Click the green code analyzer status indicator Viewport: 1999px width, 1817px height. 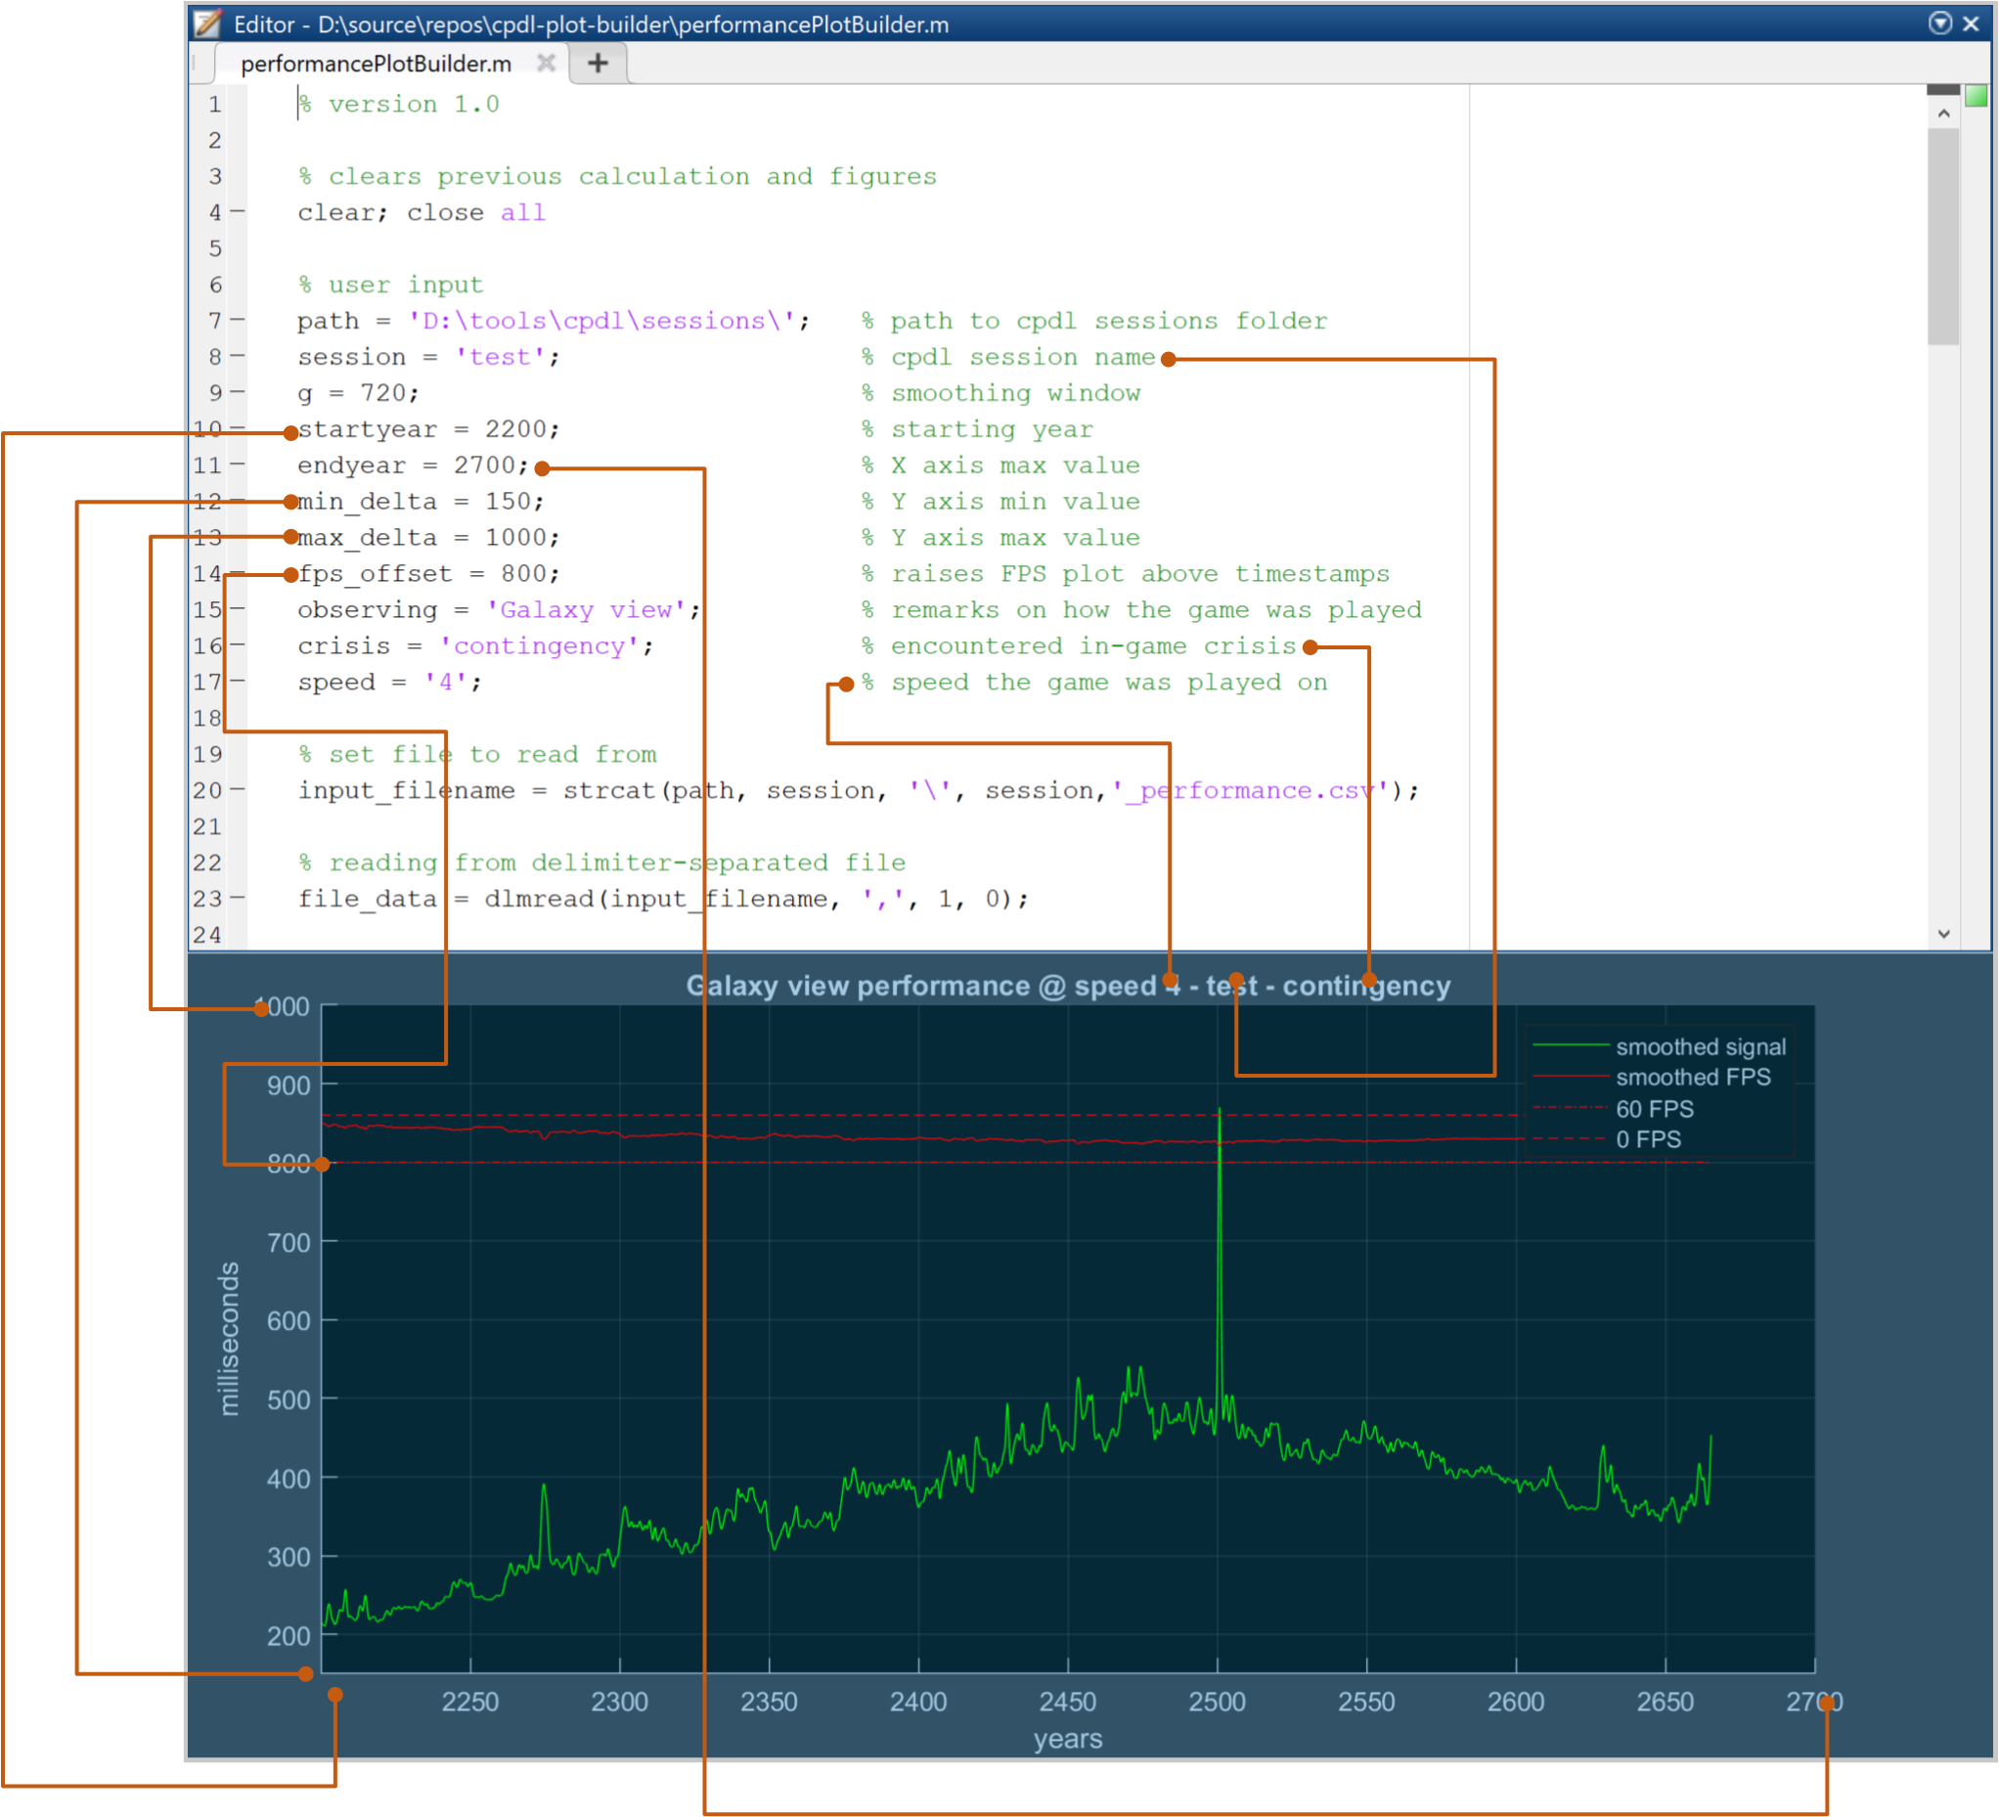(1977, 95)
